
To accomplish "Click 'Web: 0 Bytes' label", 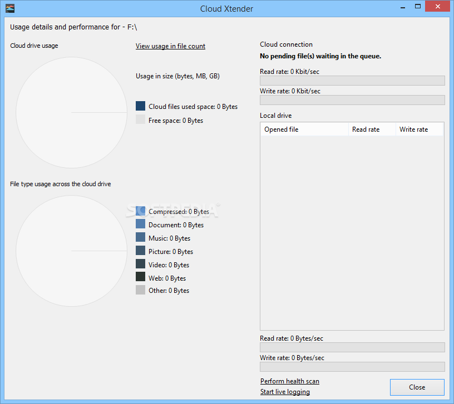I will tap(167, 278).
